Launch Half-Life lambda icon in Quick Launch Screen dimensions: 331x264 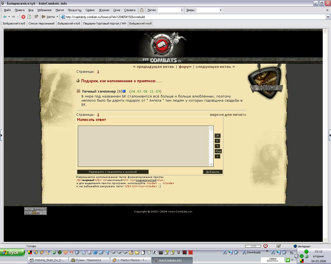point(191,252)
